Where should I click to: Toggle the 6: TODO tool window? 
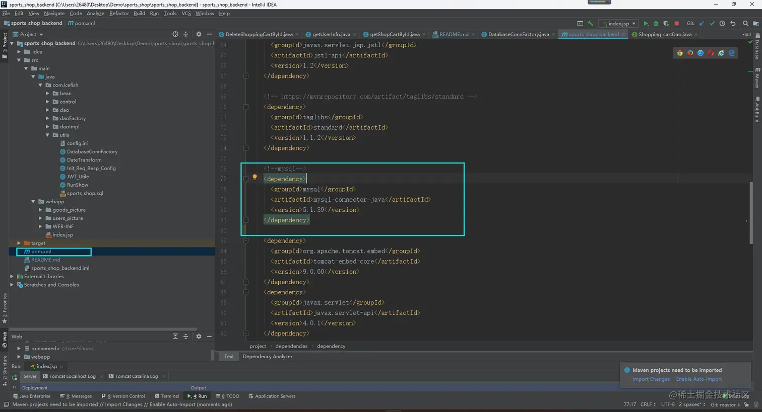coord(227,396)
